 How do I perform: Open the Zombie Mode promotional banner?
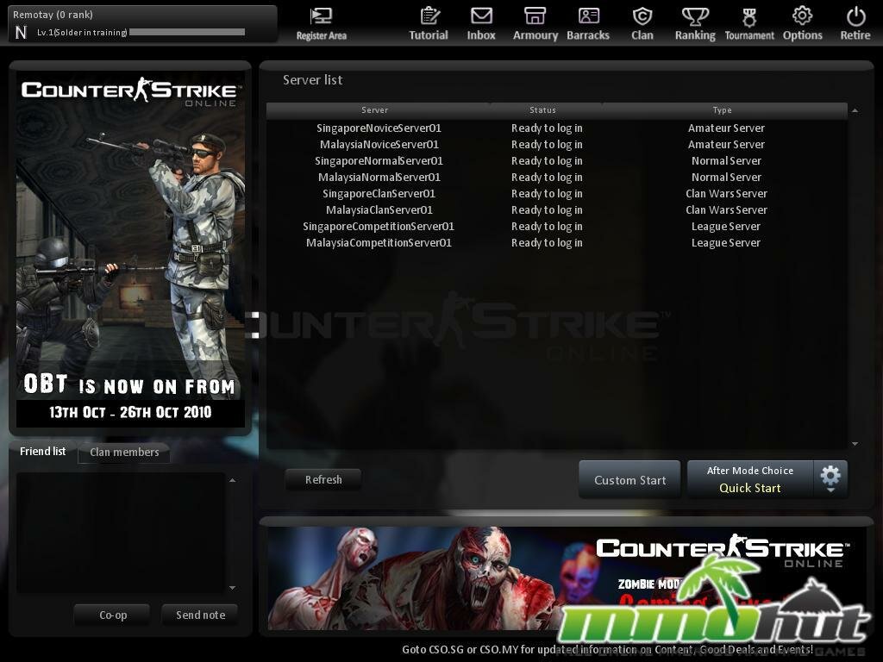tap(567, 578)
